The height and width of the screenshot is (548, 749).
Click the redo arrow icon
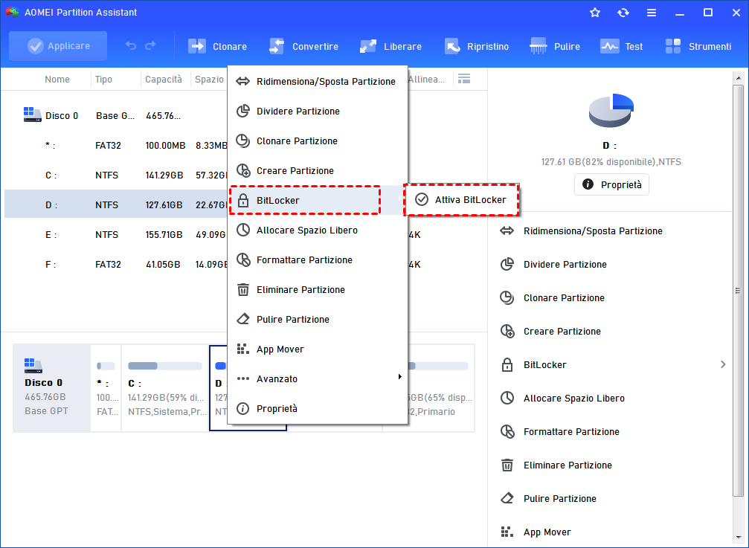tap(150, 46)
